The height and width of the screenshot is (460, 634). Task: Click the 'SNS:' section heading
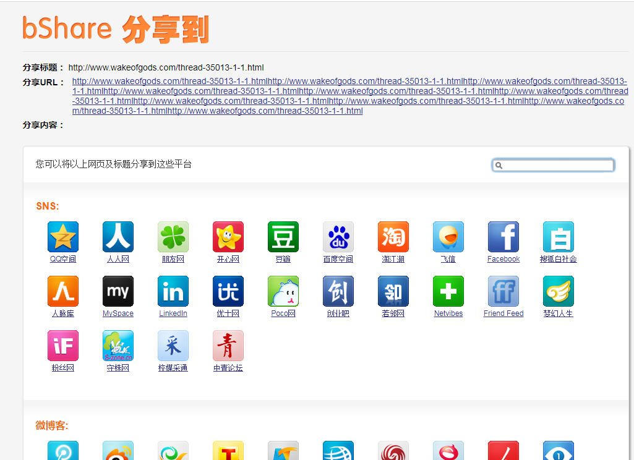pos(47,206)
